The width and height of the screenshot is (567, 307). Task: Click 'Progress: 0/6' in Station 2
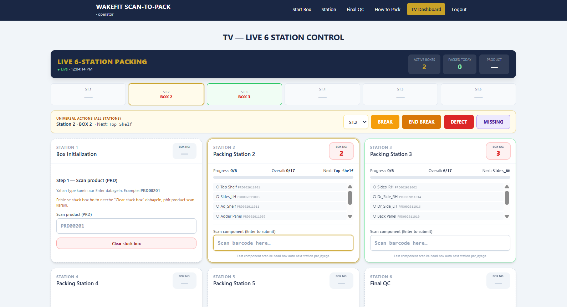(225, 171)
